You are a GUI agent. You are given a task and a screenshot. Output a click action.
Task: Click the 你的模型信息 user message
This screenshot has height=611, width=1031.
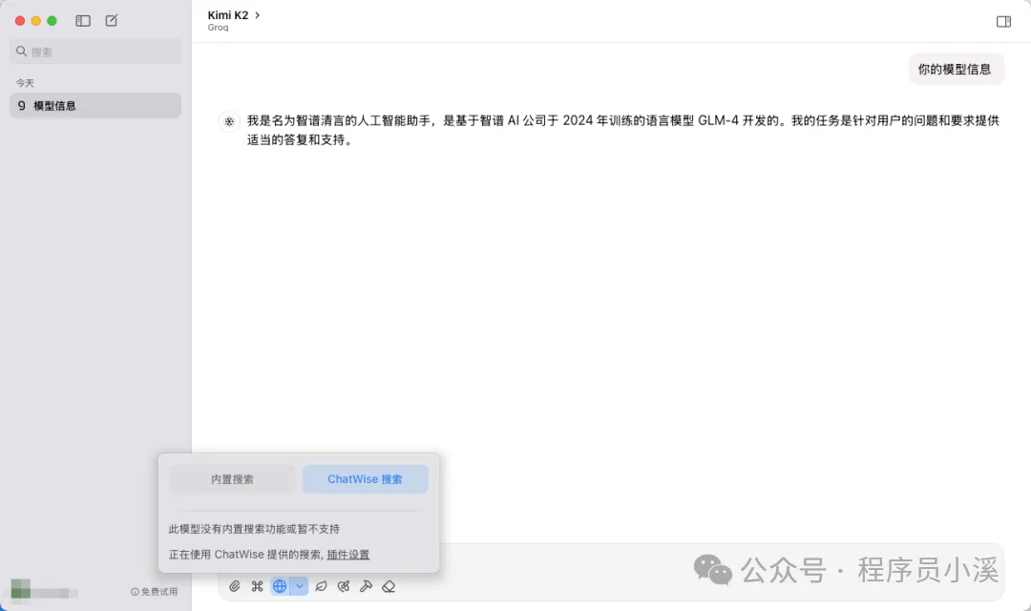(956, 69)
